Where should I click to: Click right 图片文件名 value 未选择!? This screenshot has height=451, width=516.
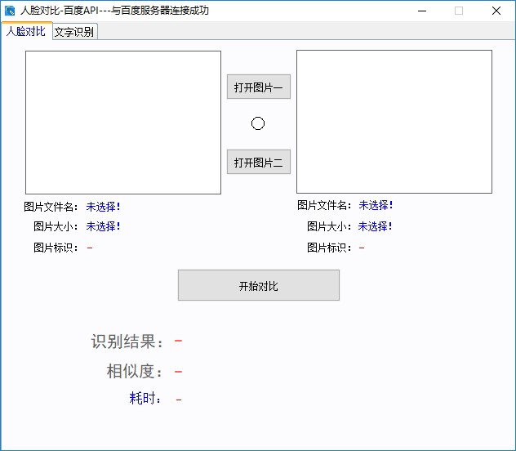376,205
